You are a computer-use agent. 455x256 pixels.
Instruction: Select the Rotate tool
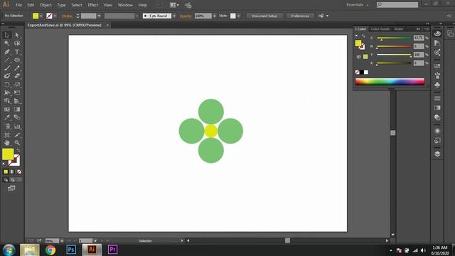[x=7, y=85]
